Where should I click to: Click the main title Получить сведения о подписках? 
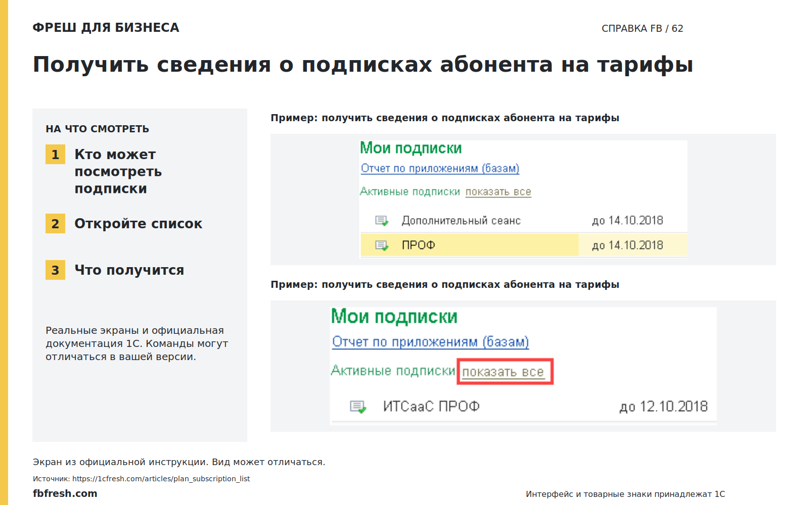pos(363,65)
